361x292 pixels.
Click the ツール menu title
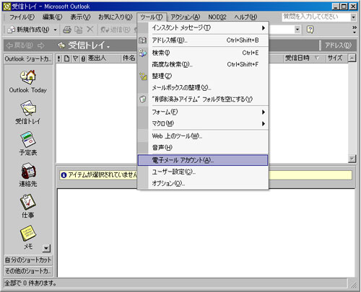152,17
